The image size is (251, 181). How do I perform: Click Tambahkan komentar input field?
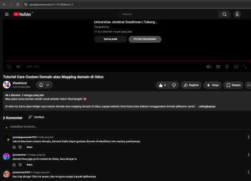[x=130, y=127]
